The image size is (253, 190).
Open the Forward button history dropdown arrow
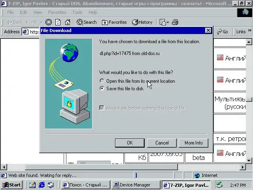click(x=41, y=22)
